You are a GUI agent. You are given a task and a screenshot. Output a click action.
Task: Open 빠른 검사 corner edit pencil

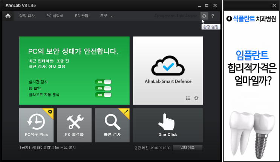tap(126, 112)
